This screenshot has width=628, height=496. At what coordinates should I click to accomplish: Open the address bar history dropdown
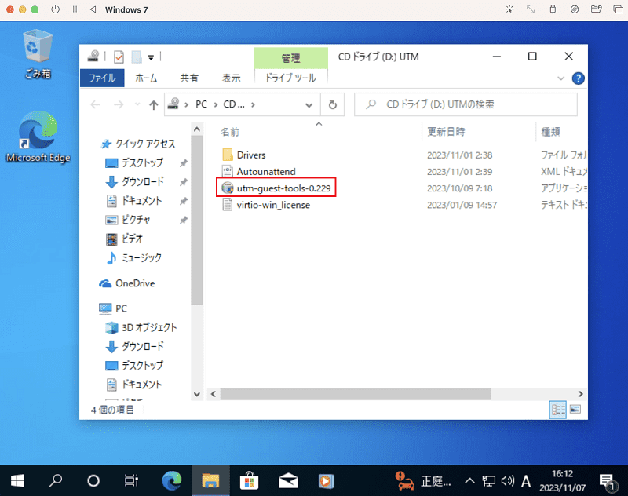click(x=309, y=105)
